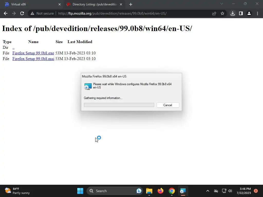Click the Windows Installer taskbar icon
The width and height of the screenshot is (263, 197).
click(183, 191)
